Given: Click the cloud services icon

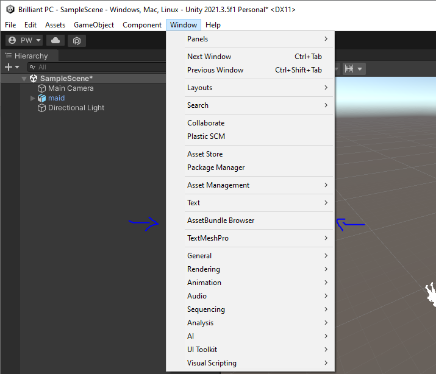Looking at the screenshot, I should coord(55,41).
